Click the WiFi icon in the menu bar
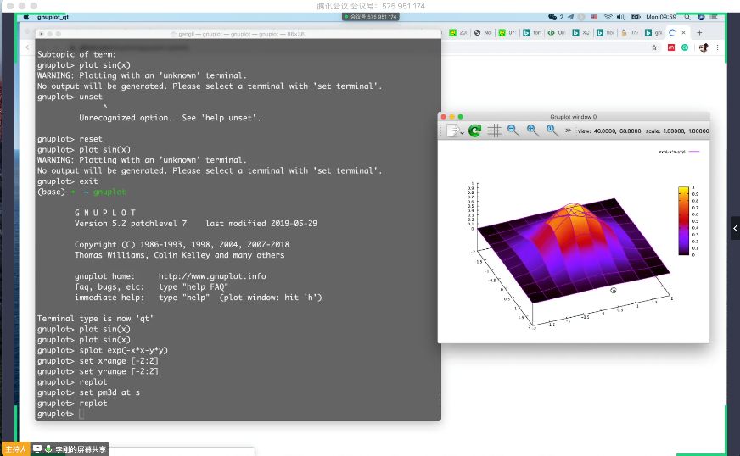The height and width of the screenshot is (456, 740). (608, 16)
